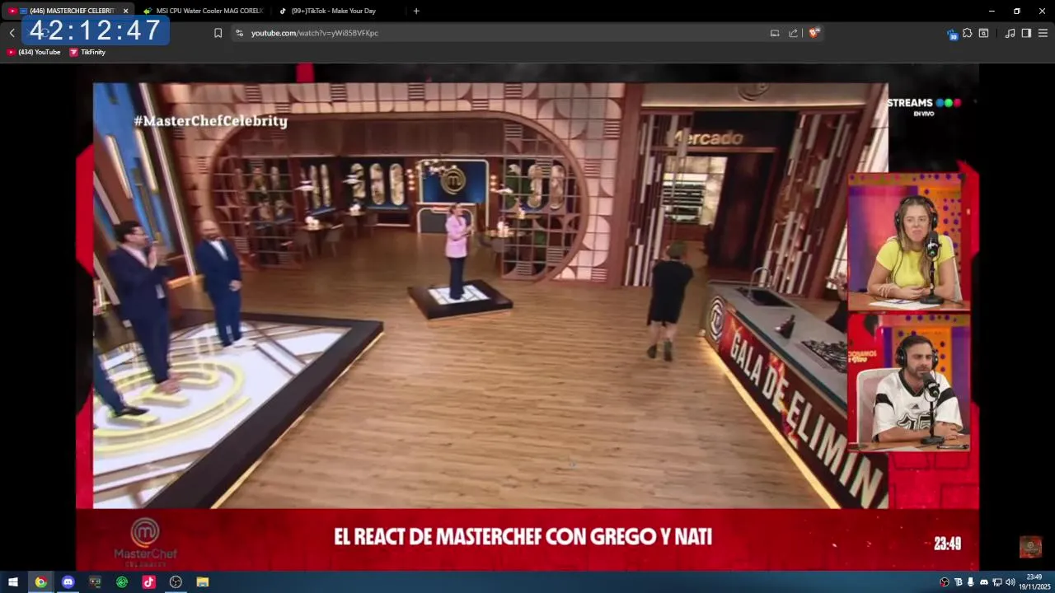1055x593 pixels.
Task: Open network status tray icon
Action: pos(997,582)
